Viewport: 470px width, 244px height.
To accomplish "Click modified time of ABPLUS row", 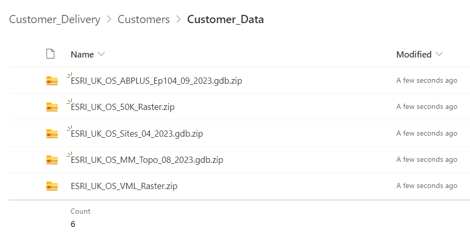I will pos(426,81).
